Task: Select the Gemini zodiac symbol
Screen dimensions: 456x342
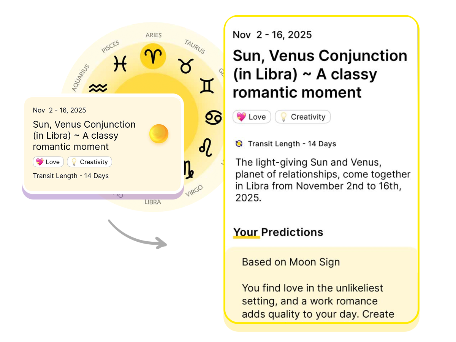Action: tap(207, 86)
